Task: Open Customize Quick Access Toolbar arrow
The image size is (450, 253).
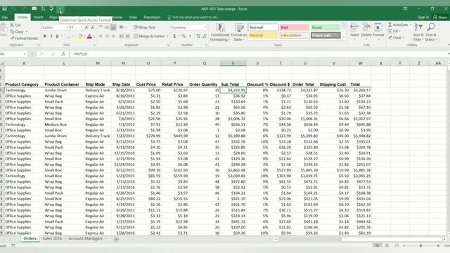Action: [60, 9]
